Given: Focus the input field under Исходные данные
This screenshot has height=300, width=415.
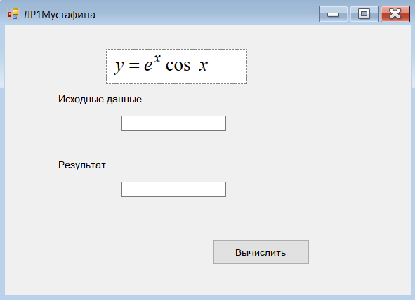Looking at the screenshot, I should [x=173, y=123].
